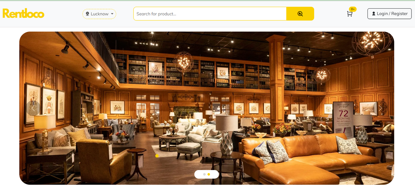Click the Rentloco logo
Screen dimensions: 415x186
pyautogui.click(x=23, y=13)
